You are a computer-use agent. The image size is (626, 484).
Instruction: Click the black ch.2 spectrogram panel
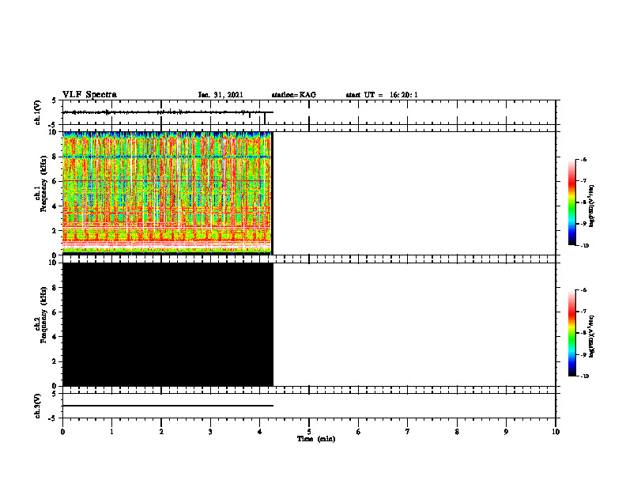[x=168, y=324]
